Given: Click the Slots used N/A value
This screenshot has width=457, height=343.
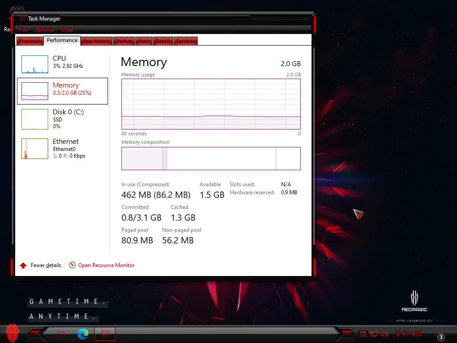Looking at the screenshot, I should (x=286, y=184).
